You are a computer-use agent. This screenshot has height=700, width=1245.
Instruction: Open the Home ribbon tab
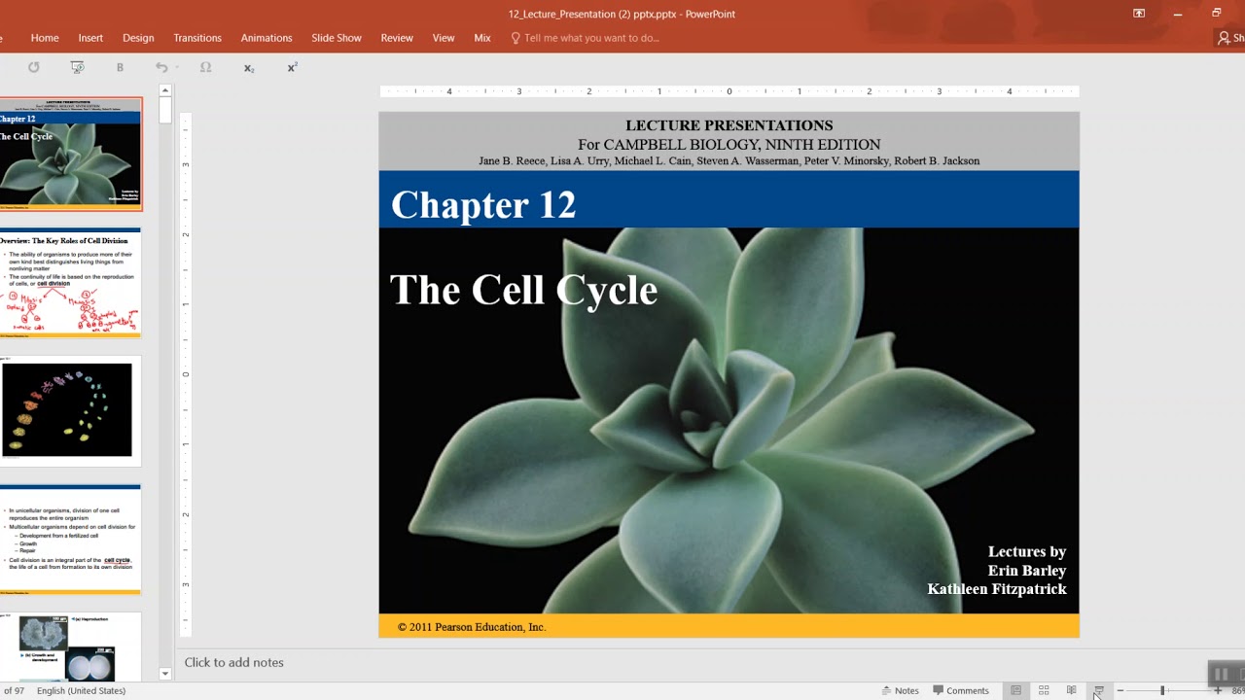(45, 38)
